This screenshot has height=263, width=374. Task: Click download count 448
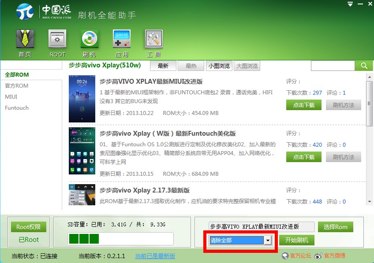(317, 202)
